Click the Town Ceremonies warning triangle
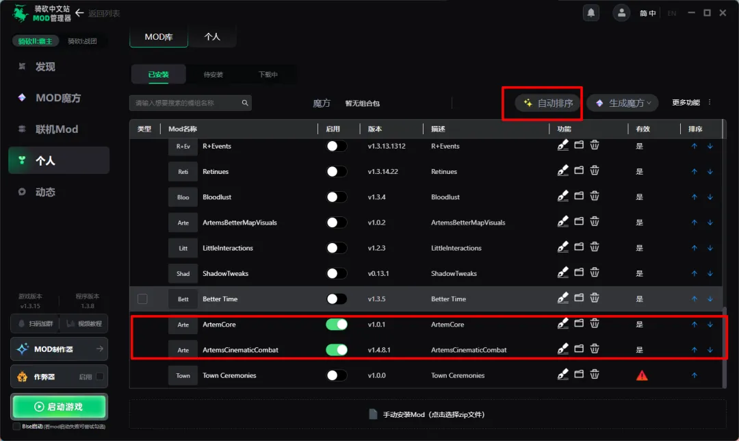This screenshot has height=441, width=739. pyautogui.click(x=642, y=375)
